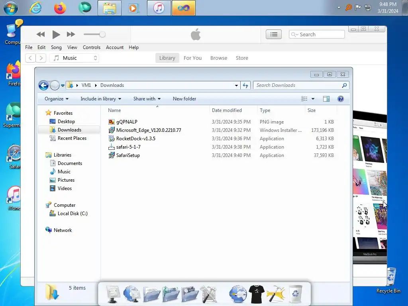Click the iTunes play button
Viewport: 408px width, 306px height.
pos(56,34)
